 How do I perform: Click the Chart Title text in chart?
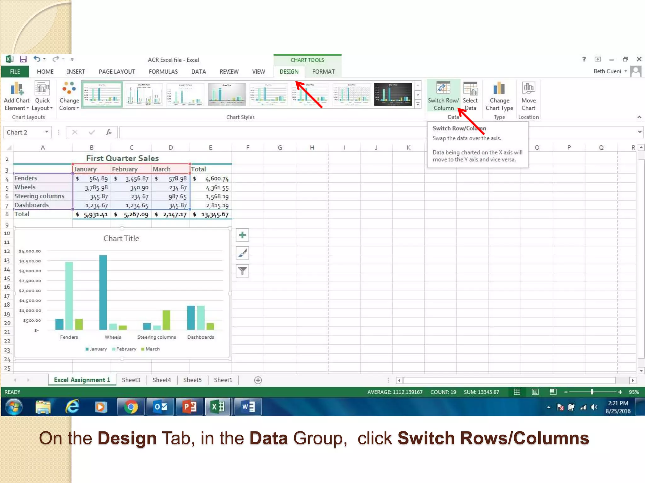click(x=121, y=238)
